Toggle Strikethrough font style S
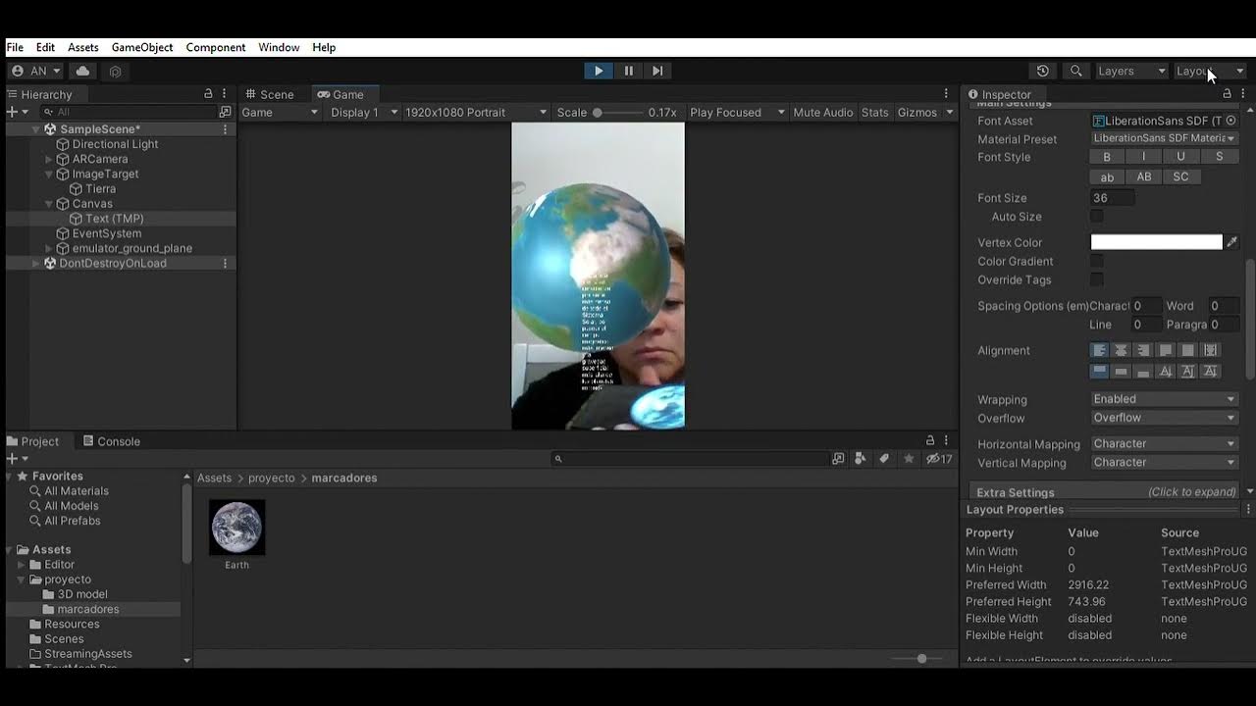 tap(1220, 157)
